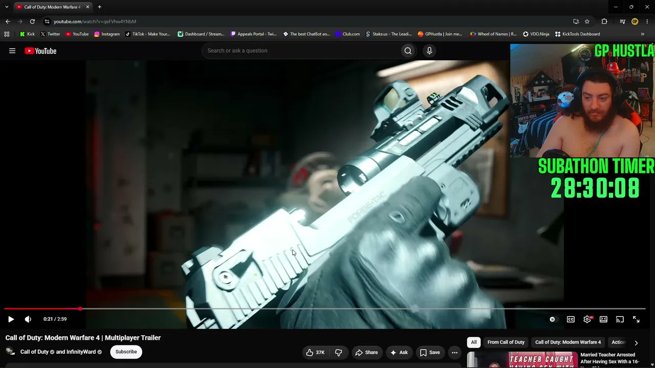The image size is (655, 368).
Task: Click the YouTube search magnifier button
Action: tap(408, 51)
